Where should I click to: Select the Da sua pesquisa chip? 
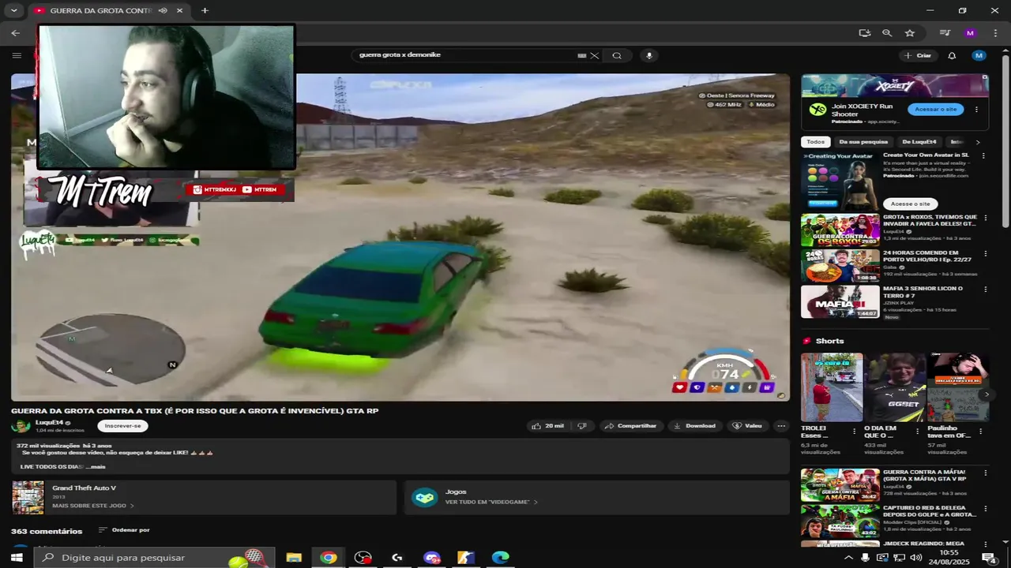coord(863,142)
